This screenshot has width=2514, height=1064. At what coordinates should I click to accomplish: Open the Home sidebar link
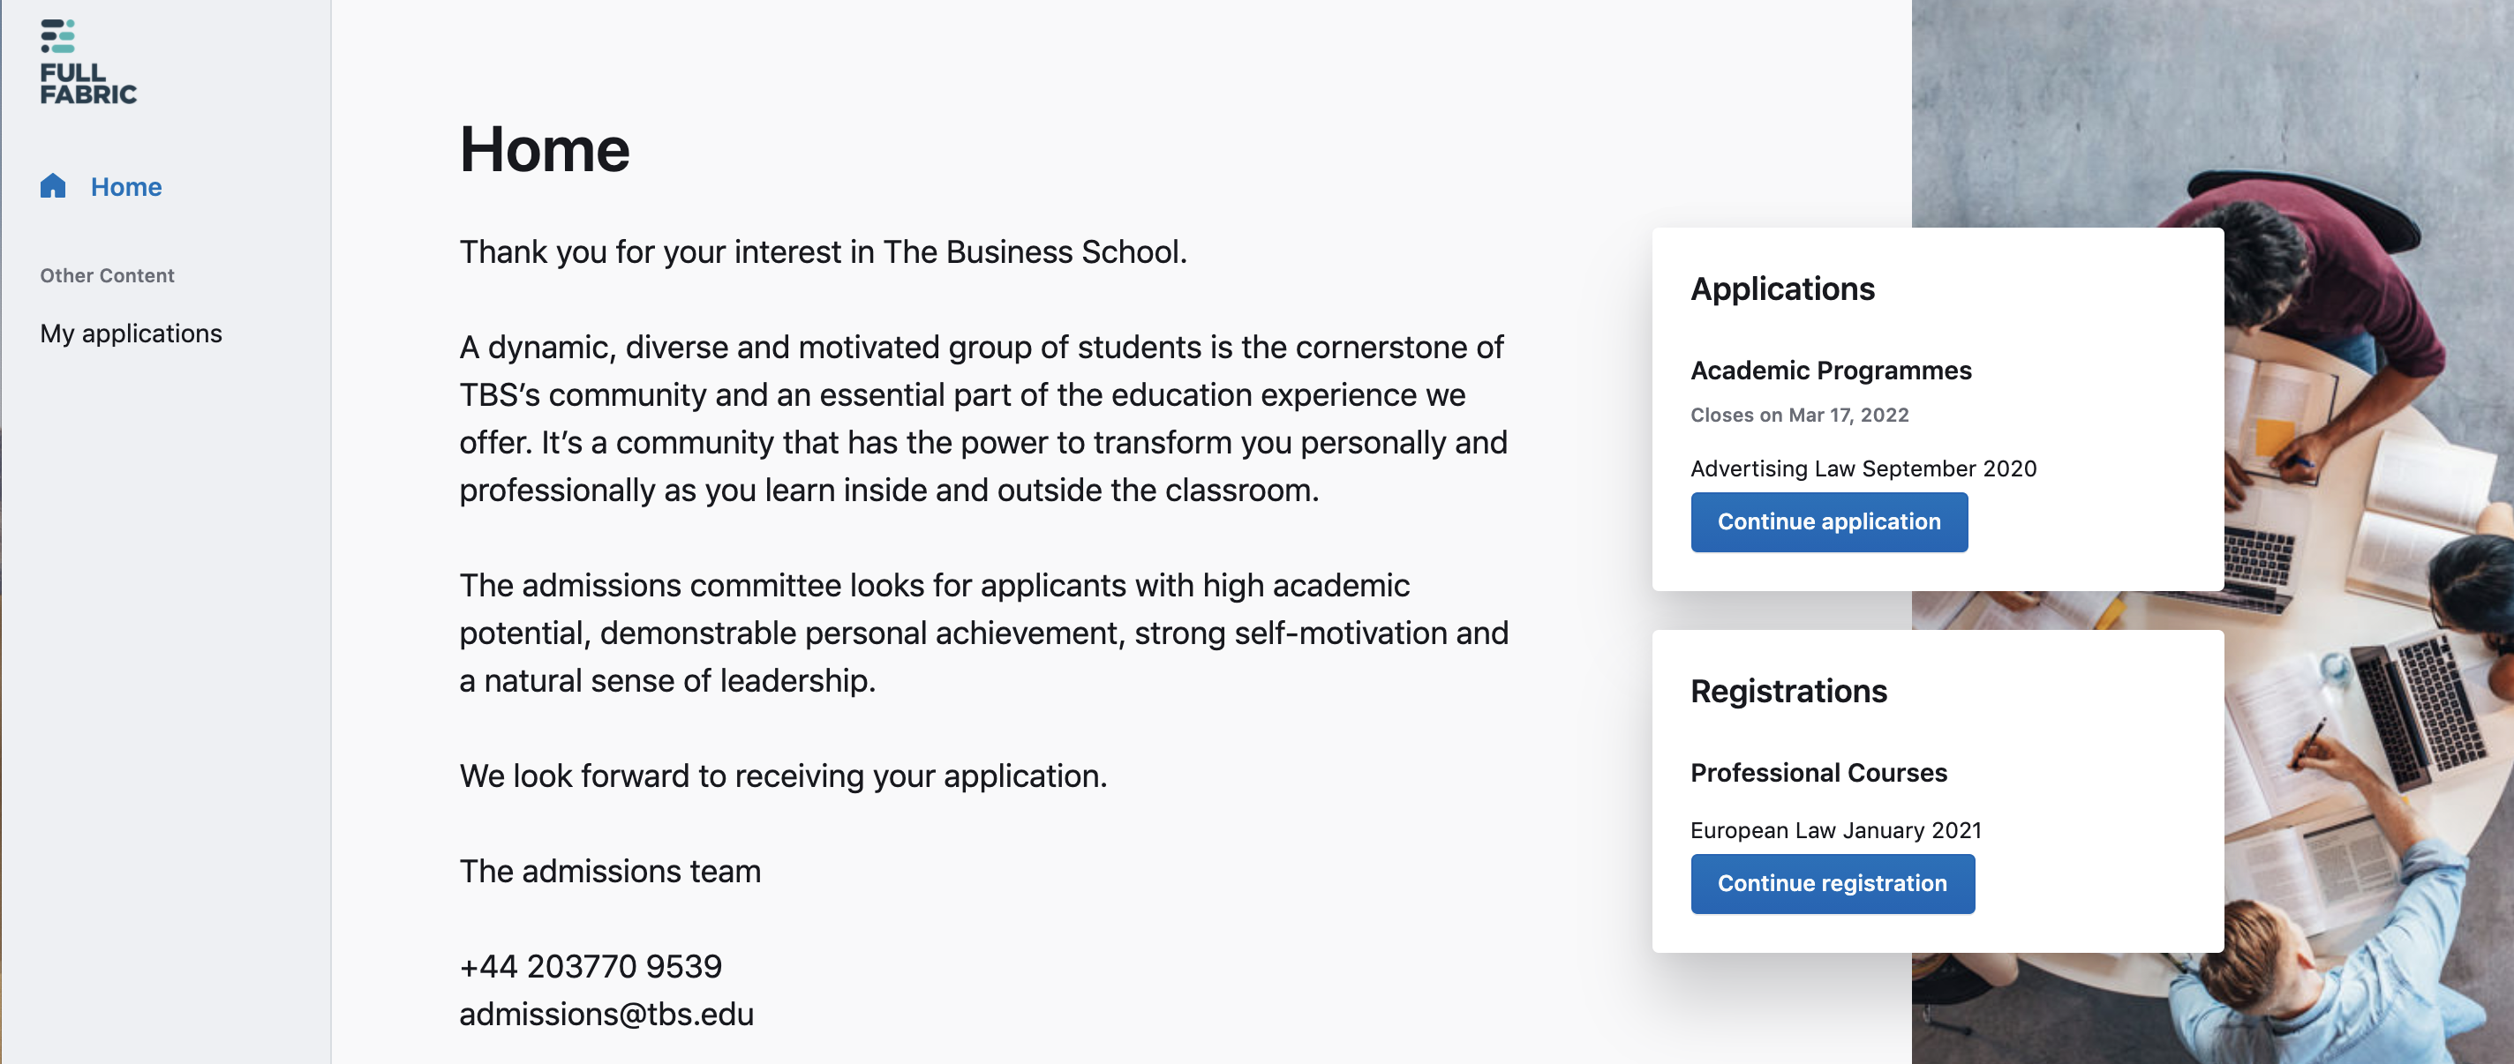pos(126,187)
